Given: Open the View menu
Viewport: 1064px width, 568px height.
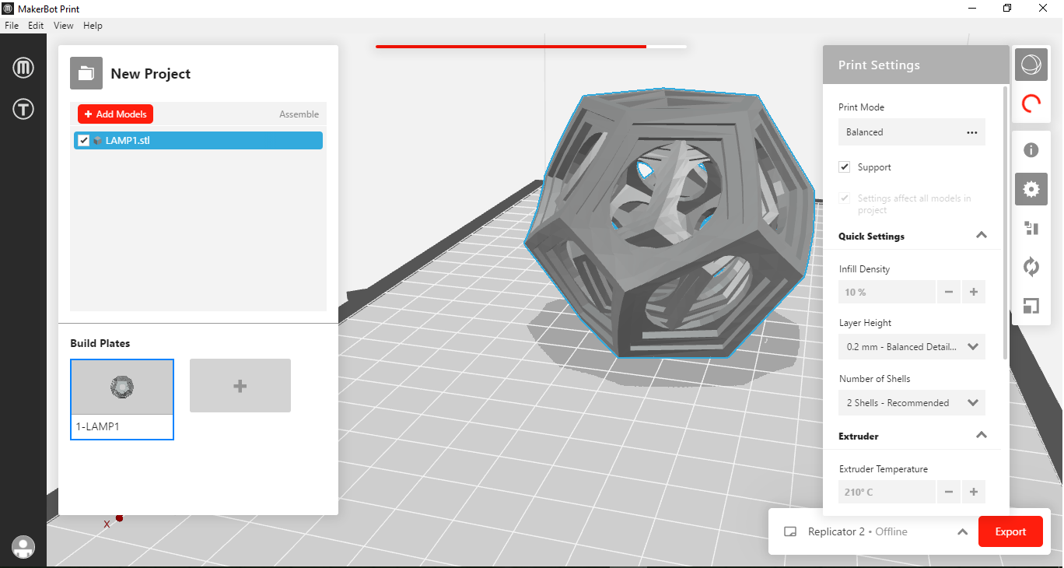Looking at the screenshot, I should [x=64, y=26].
